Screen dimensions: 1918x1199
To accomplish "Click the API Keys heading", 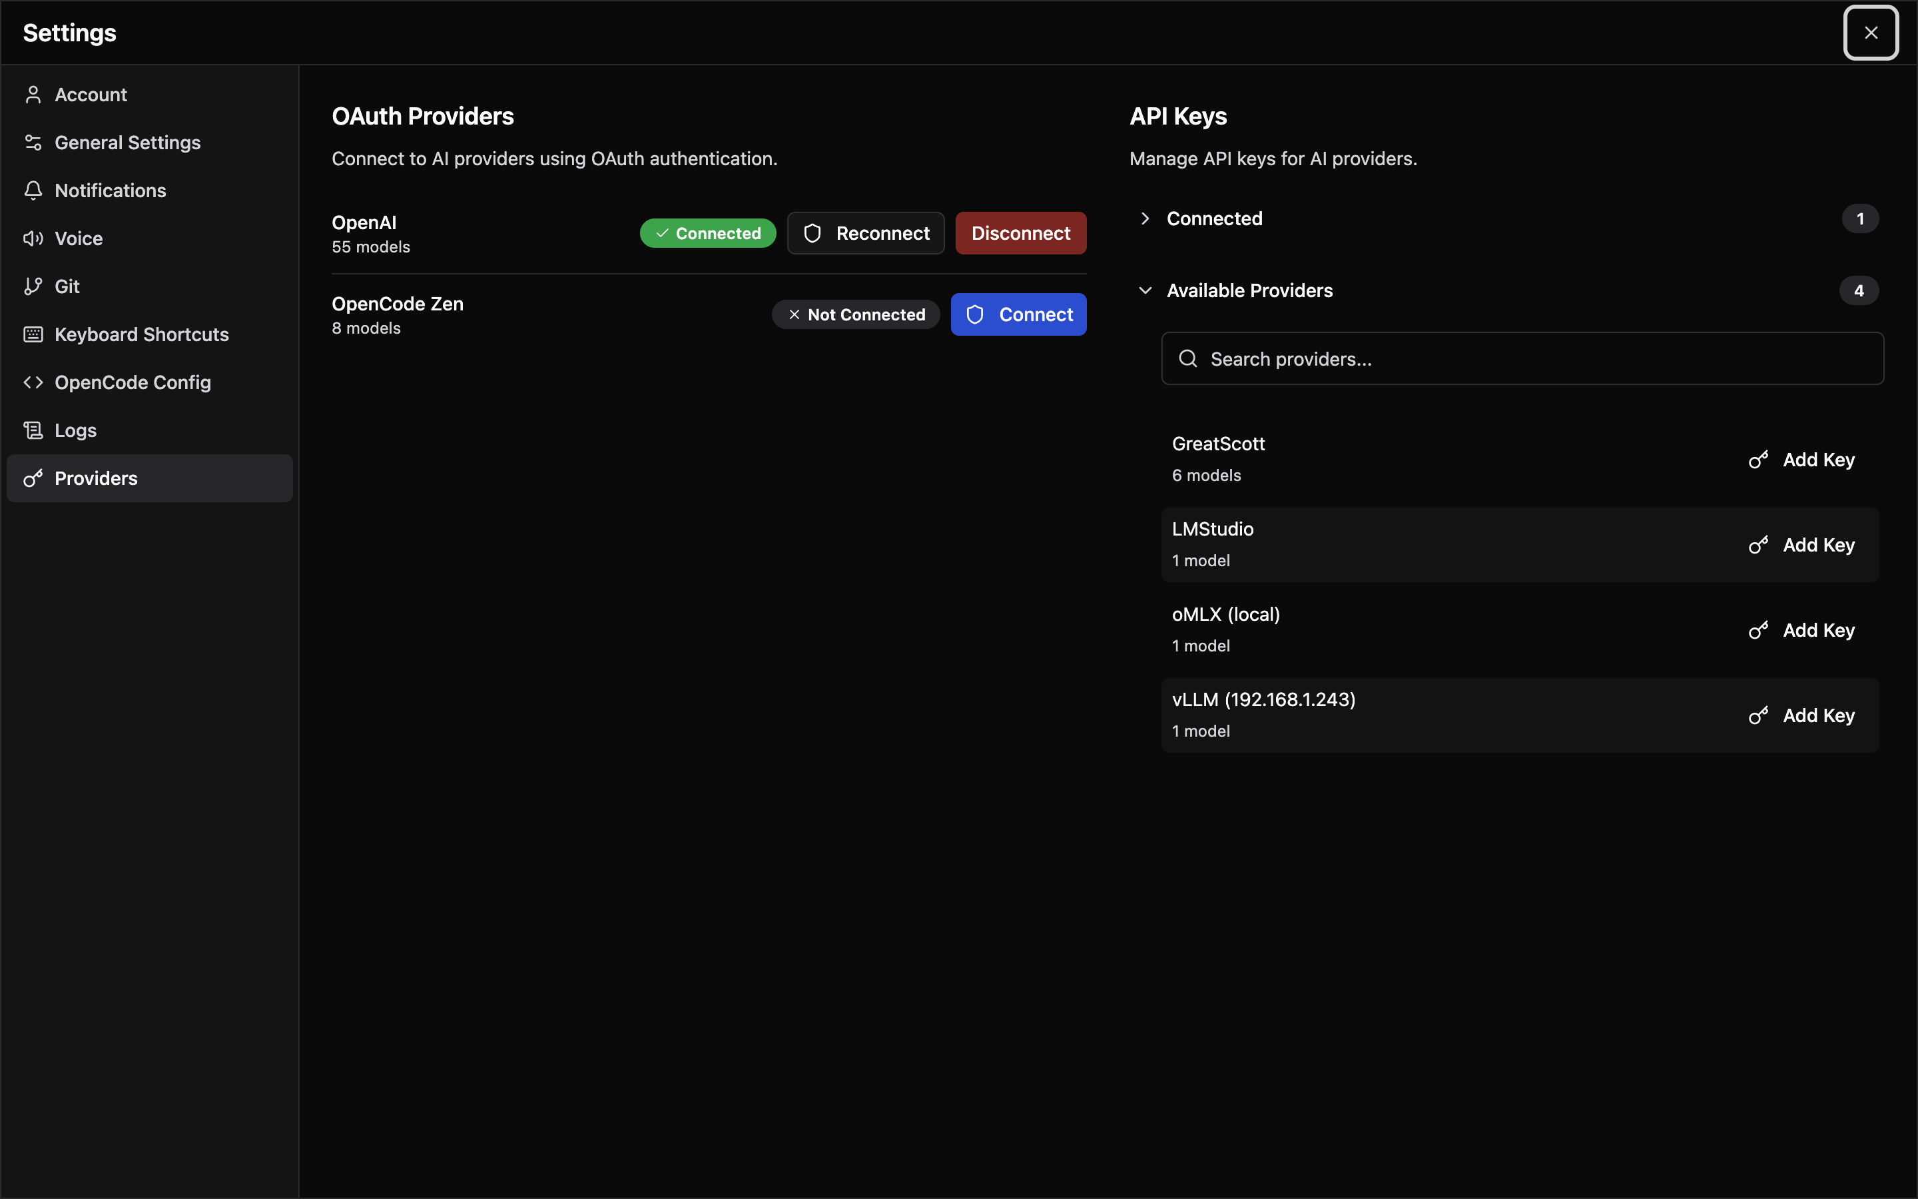I will point(1177,117).
